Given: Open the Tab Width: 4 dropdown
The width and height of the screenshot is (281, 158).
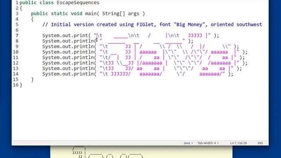Looking at the screenshot, I should [x=208, y=143].
